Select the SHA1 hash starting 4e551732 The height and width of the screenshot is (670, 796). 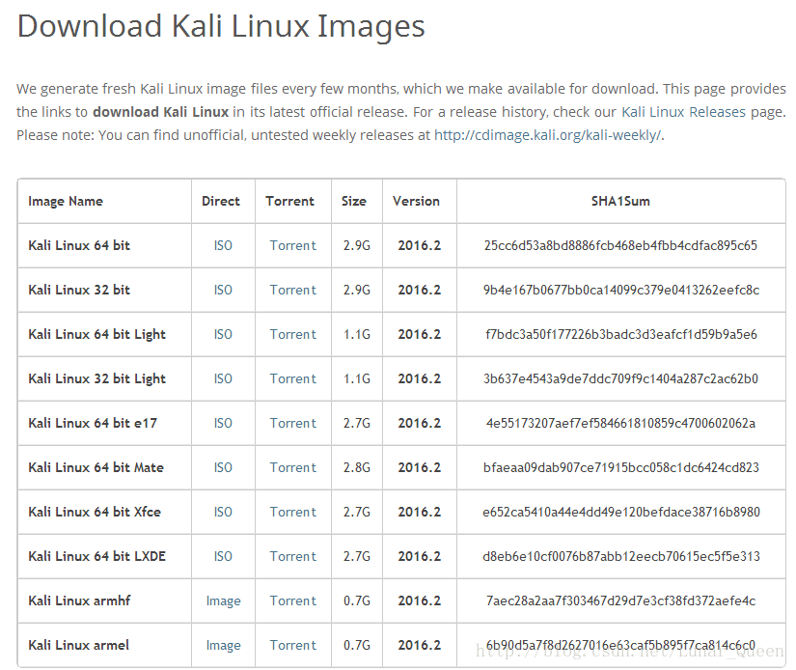point(620,423)
